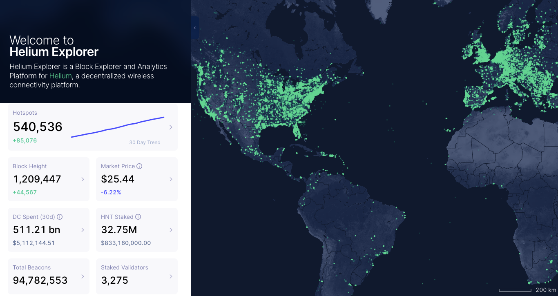
Task: Click the 1,209,447 block height value
Action: coord(37,179)
